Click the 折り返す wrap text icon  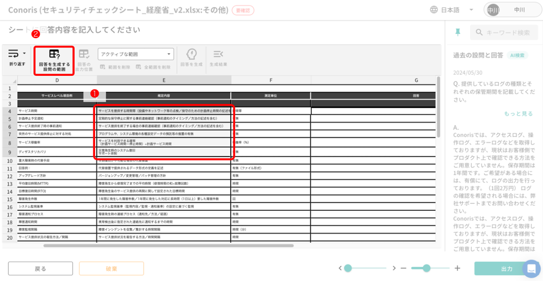(x=13, y=54)
